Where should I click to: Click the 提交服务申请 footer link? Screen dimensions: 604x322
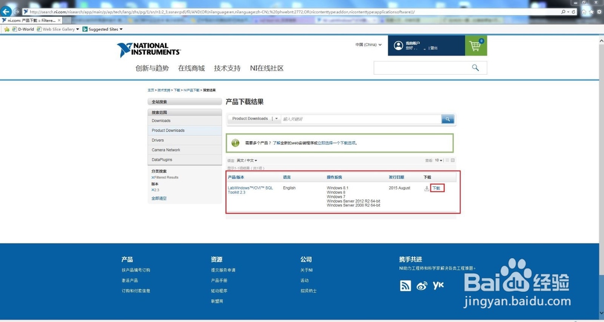point(223,270)
